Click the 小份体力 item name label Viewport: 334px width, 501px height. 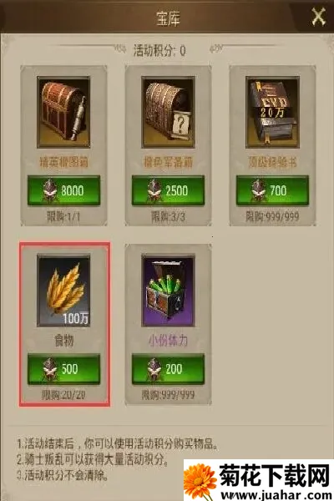(x=168, y=341)
